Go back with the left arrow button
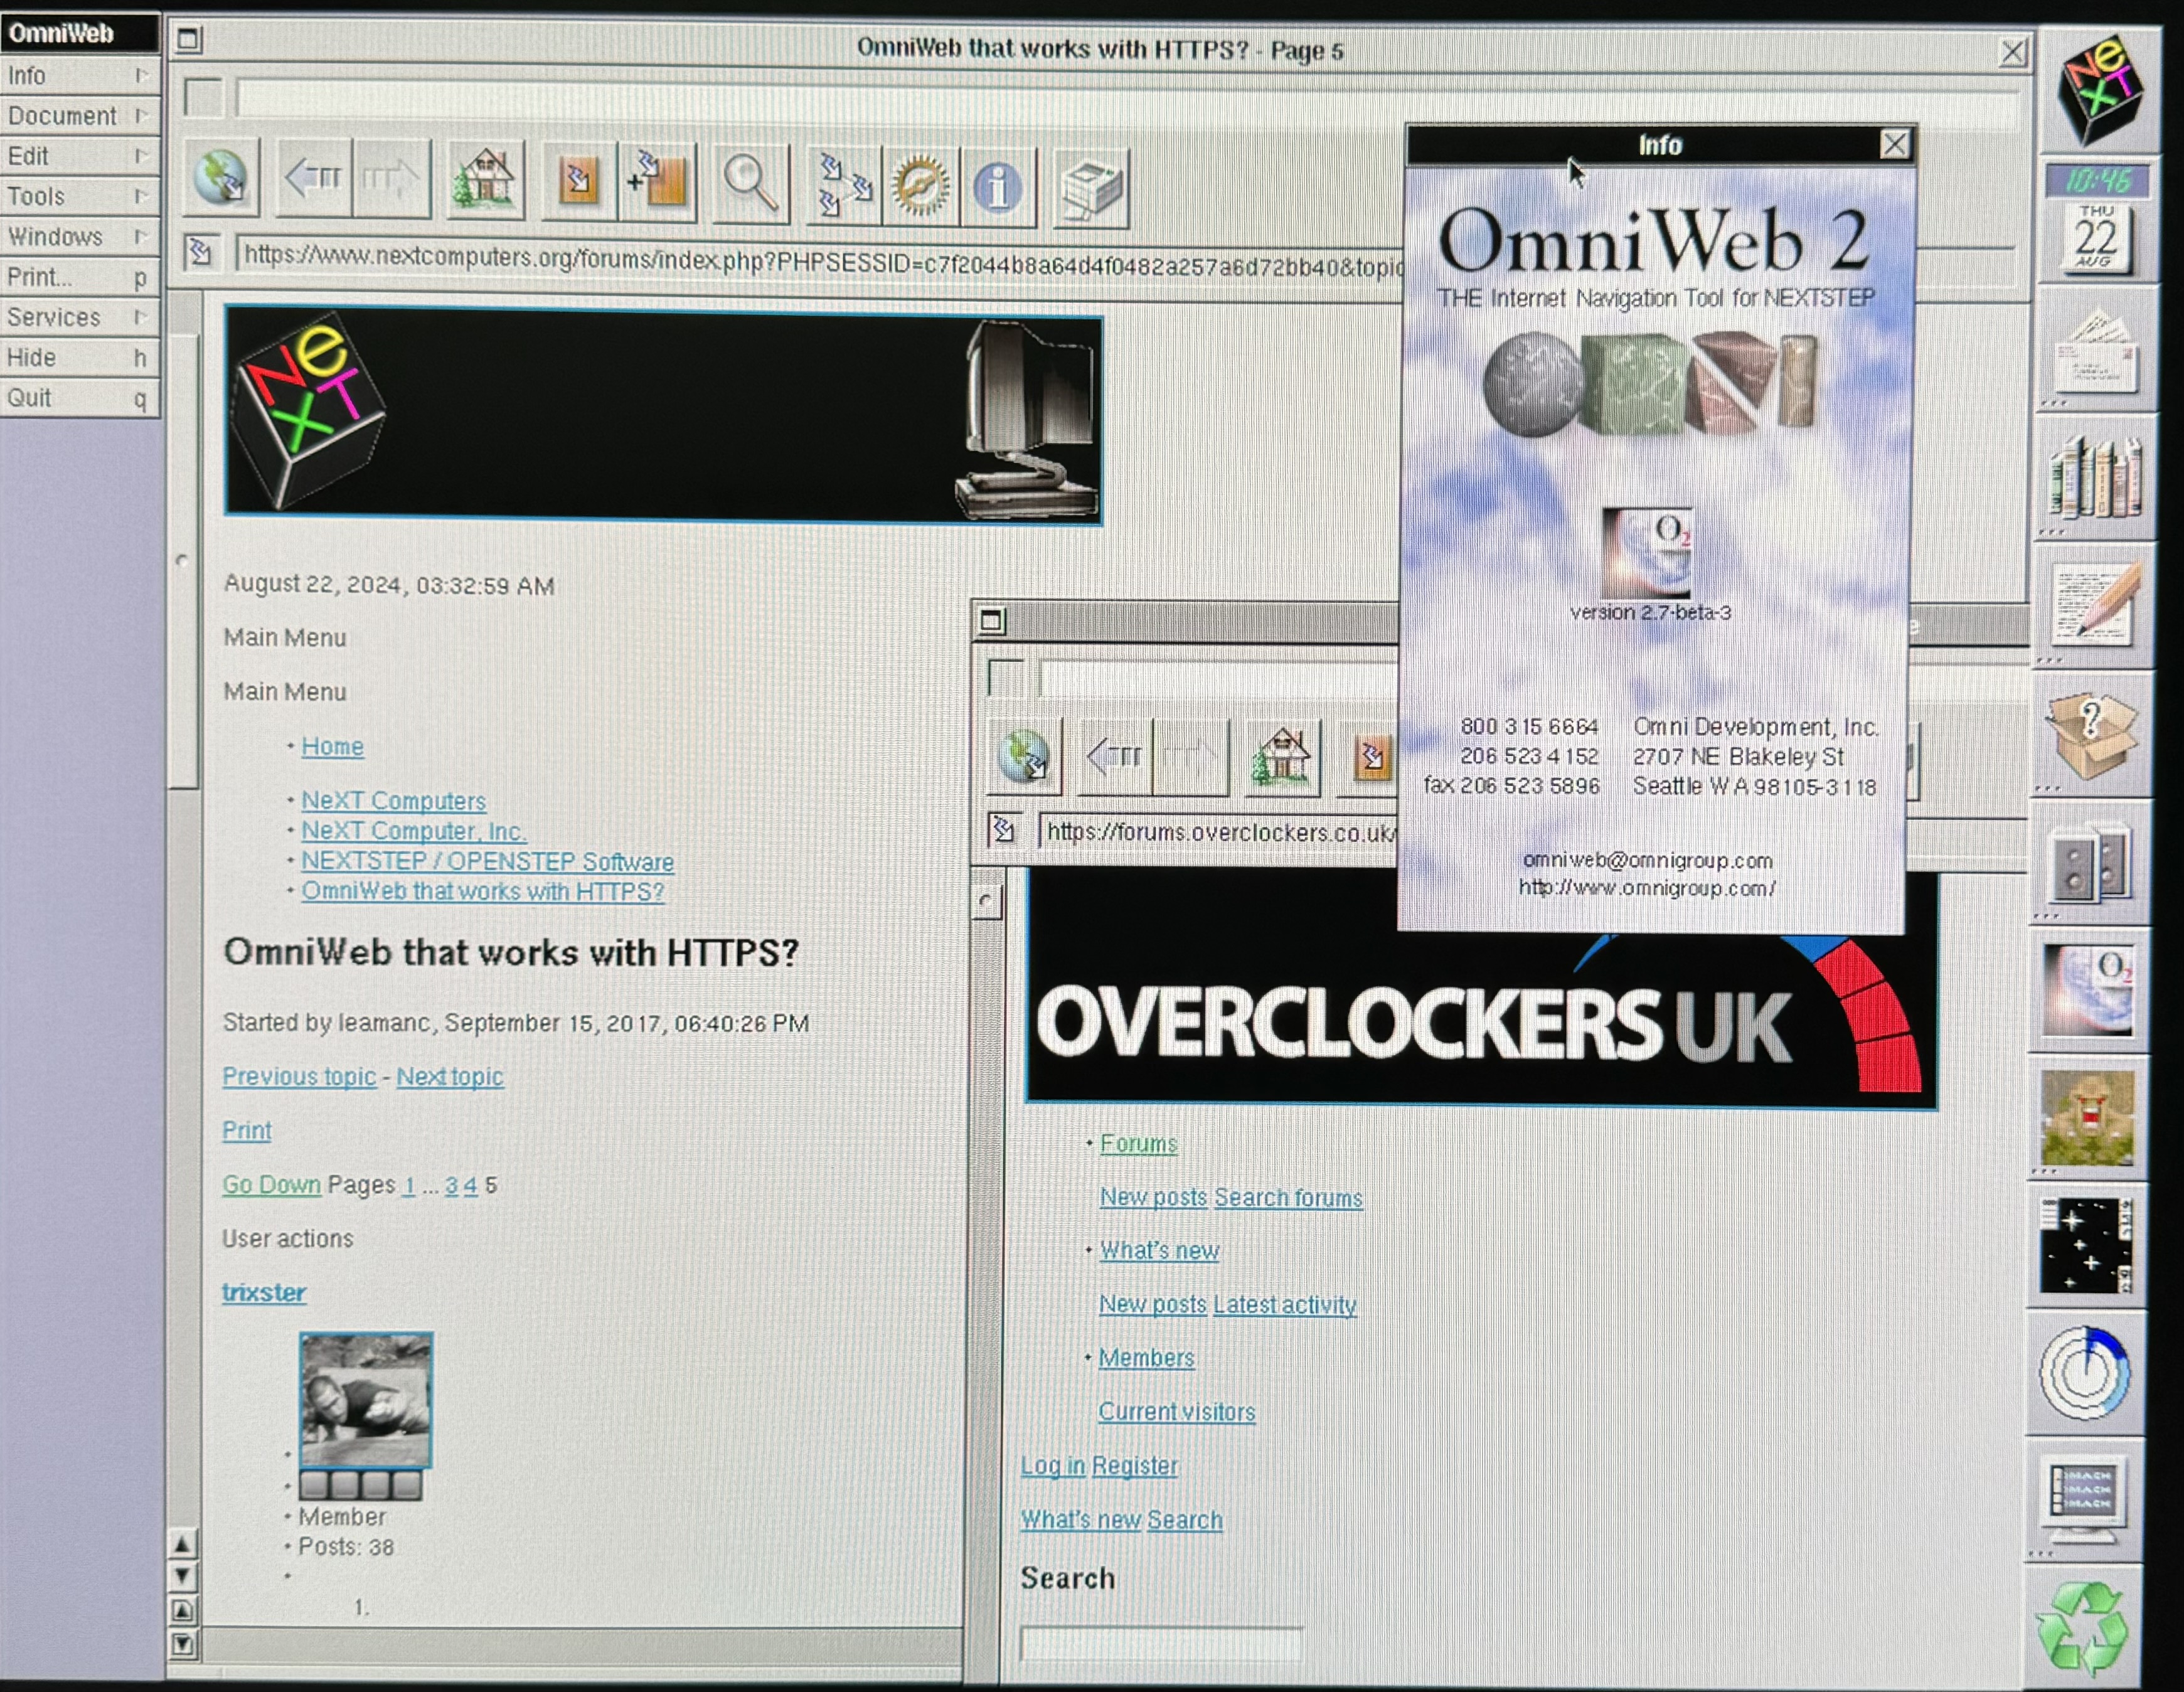 (313, 179)
